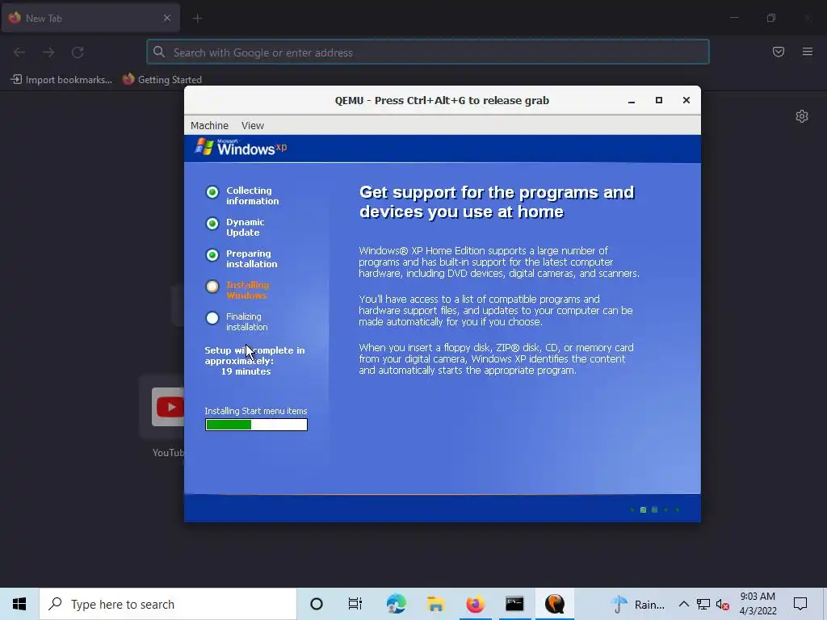Switch to the Command Prompt taskbar icon
Screen dimensions: 827x620
tap(514, 604)
